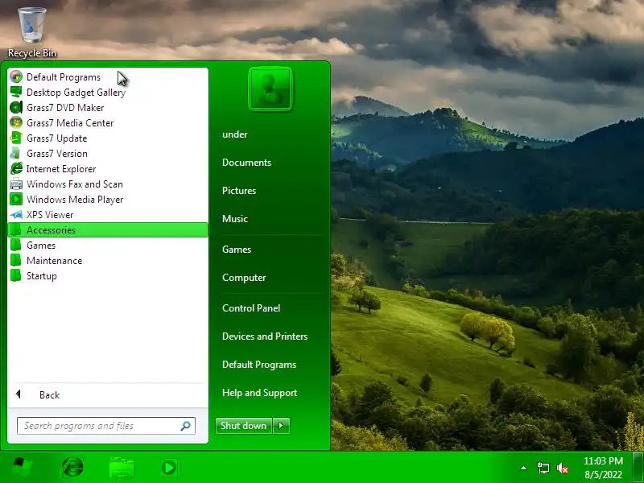
Task: Show hidden tray icons arrow
Action: pyautogui.click(x=524, y=468)
